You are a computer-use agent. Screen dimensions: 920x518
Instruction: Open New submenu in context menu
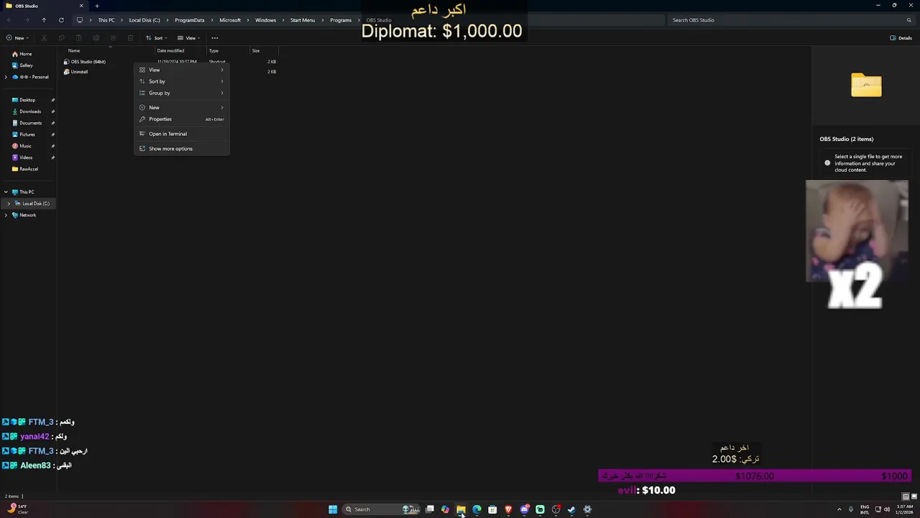(182, 107)
